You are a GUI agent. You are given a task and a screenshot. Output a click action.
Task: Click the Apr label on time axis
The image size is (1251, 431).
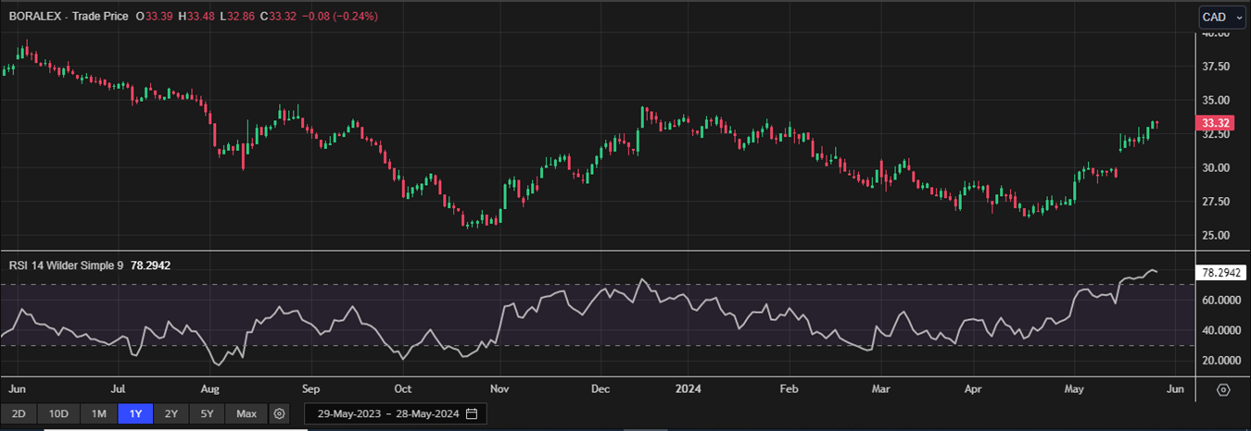tap(971, 389)
